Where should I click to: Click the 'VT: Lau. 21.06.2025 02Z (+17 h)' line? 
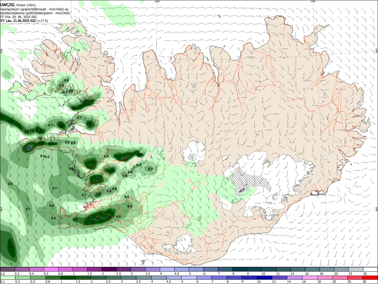point(24,21)
